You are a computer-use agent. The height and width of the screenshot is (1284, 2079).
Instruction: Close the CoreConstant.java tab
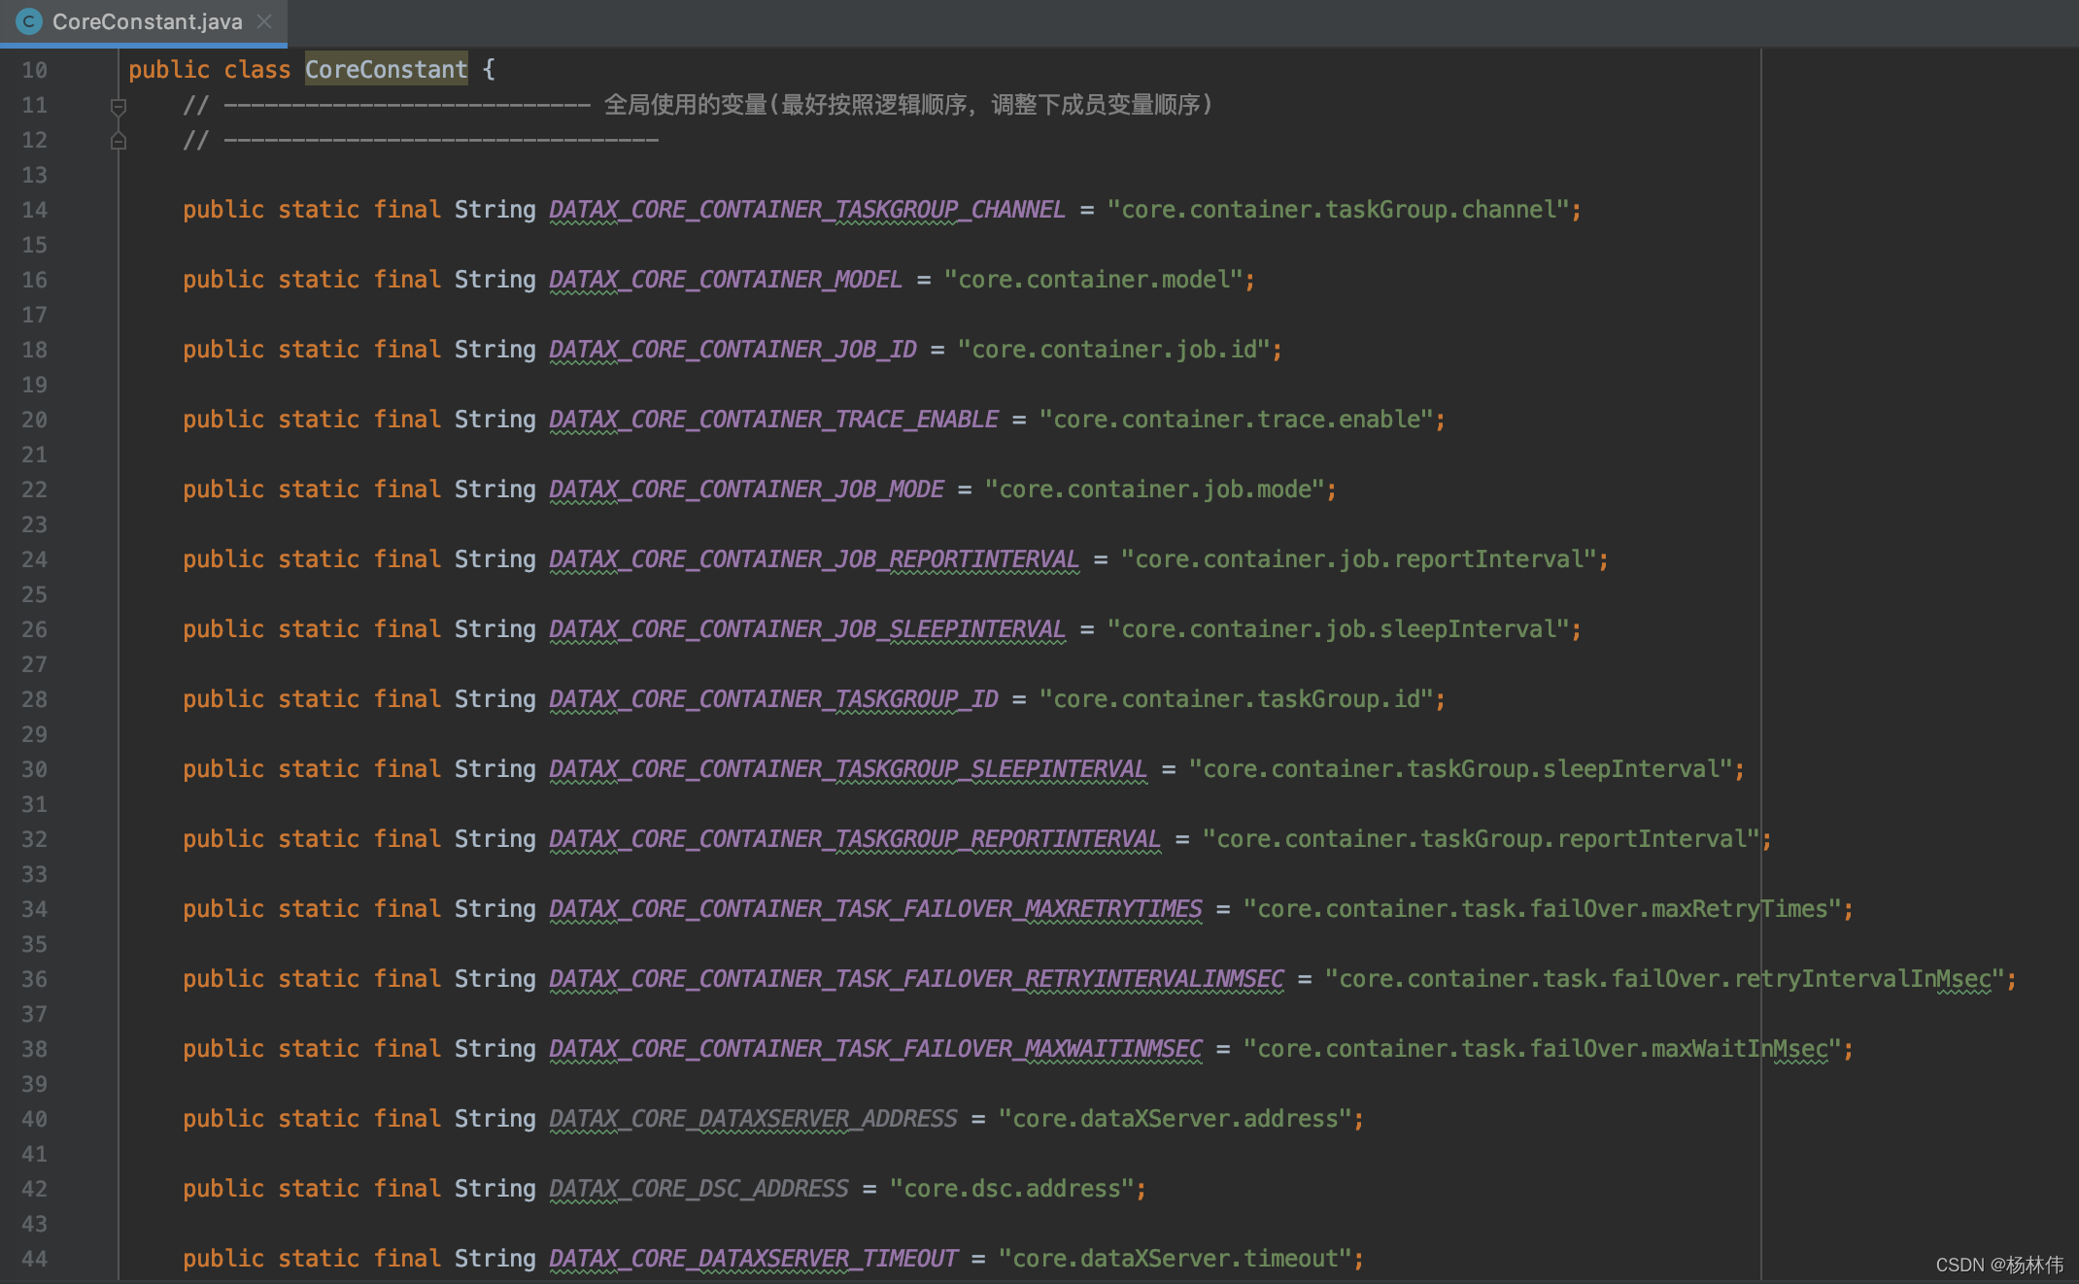264,21
